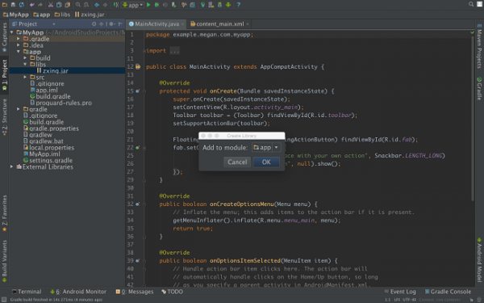Open Project panel settings gear icon
The height and width of the screenshot is (303, 484).
coord(111,23)
